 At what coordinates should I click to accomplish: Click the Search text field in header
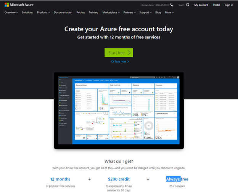point(182,5)
